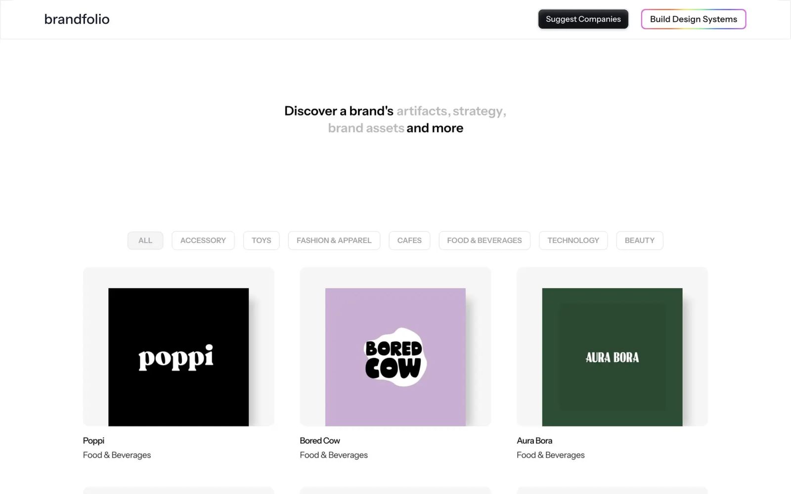Click the Aura Bora name text
The width and height of the screenshot is (791, 494).
534,441
